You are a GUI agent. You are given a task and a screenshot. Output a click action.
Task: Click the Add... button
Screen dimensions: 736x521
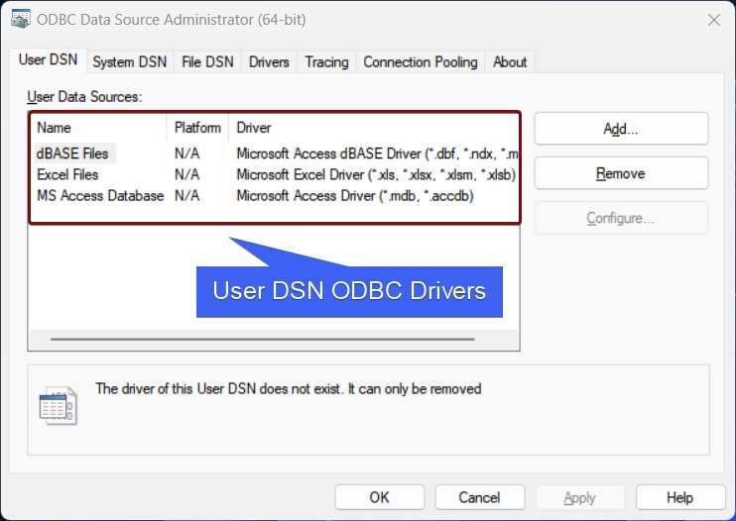pyautogui.click(x=621, y=129)
